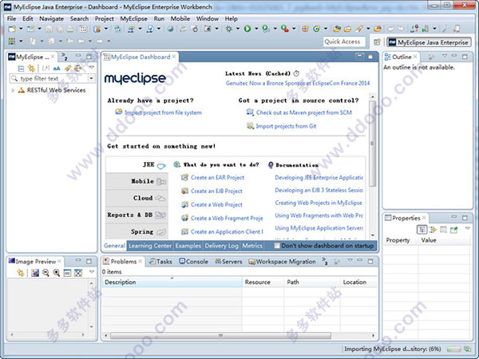Check Don't show dashboard on startup
This screenshot has width=479, height=359.
coord(277,246)
